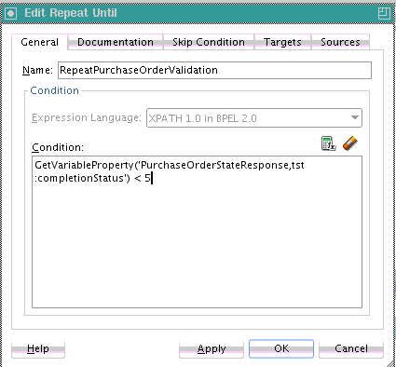Clear the condition with the eraser icon

pyautogui.click(x=350, y=143)
